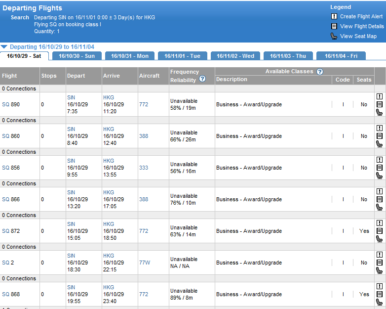The width and height of the screenshot is (386, 309).
Task: Create flight alert for SQ 866
Action: [379, 192]
